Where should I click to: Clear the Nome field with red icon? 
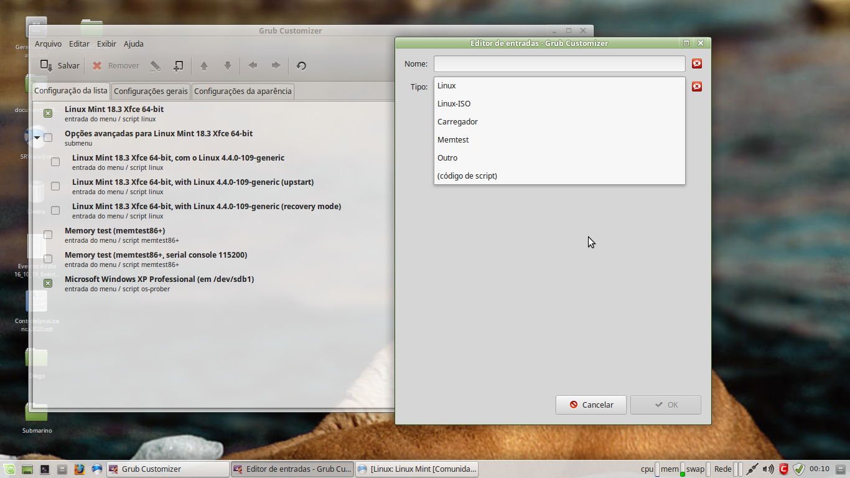click(697, 63)
